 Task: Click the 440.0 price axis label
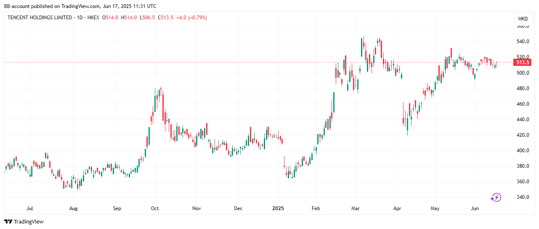[x=523, y=120]
